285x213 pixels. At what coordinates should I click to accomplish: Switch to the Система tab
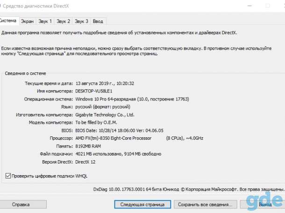(8, 21)
